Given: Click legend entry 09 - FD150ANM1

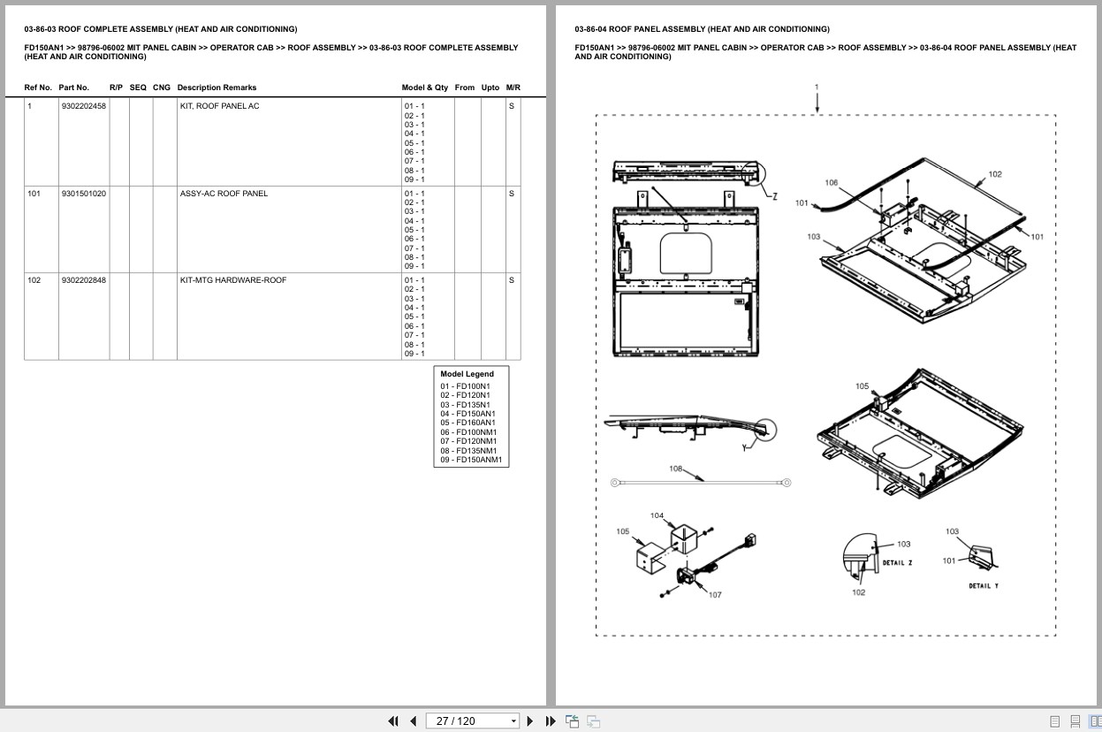Looking at the screenshot, I should pos(471,460).
